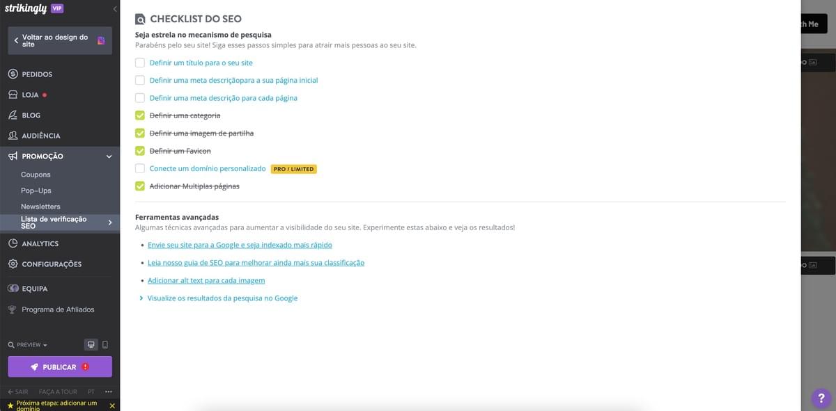Uncheck 'Definir uma categoria' completed item
Viewport: 836px width, 411px height.
point(139,115)
